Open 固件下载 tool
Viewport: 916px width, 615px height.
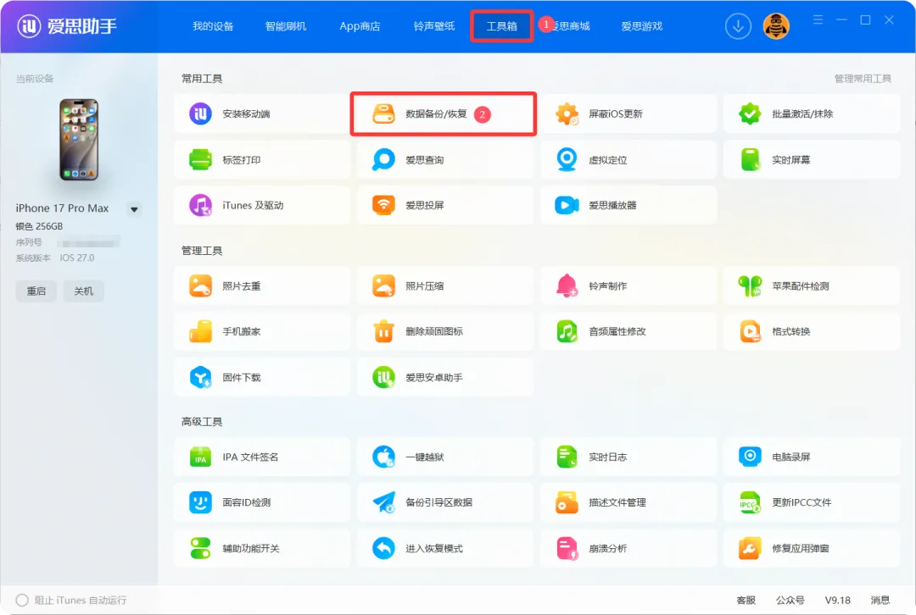pyautogui.click(x=262, y=378)
